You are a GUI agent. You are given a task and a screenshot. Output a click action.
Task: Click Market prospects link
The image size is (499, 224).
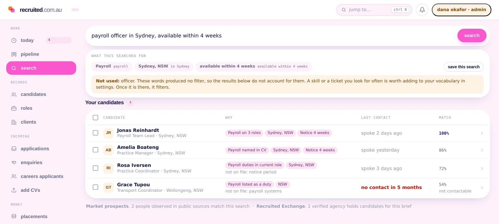[107, 206]
